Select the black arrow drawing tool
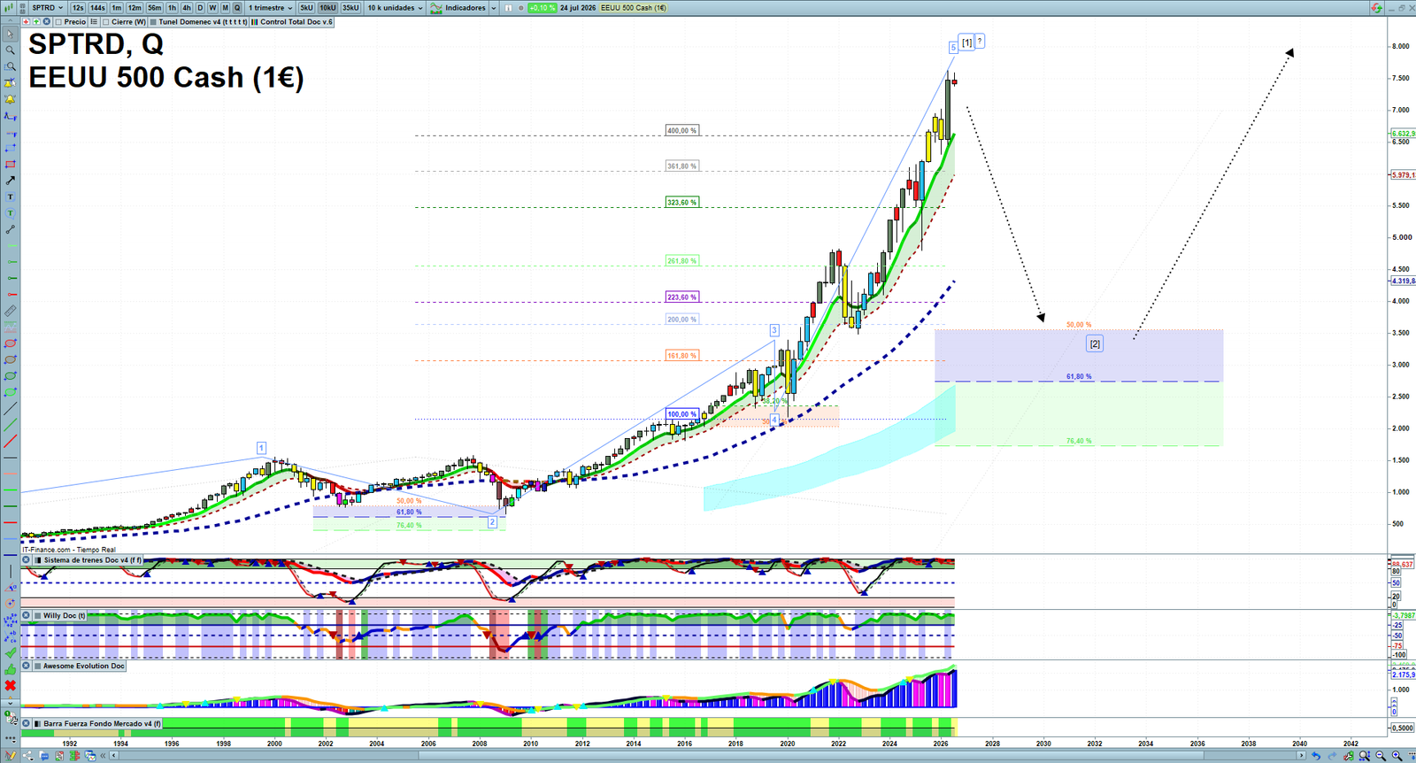Viewport: 1416px width, 763px height. [10, 181]
